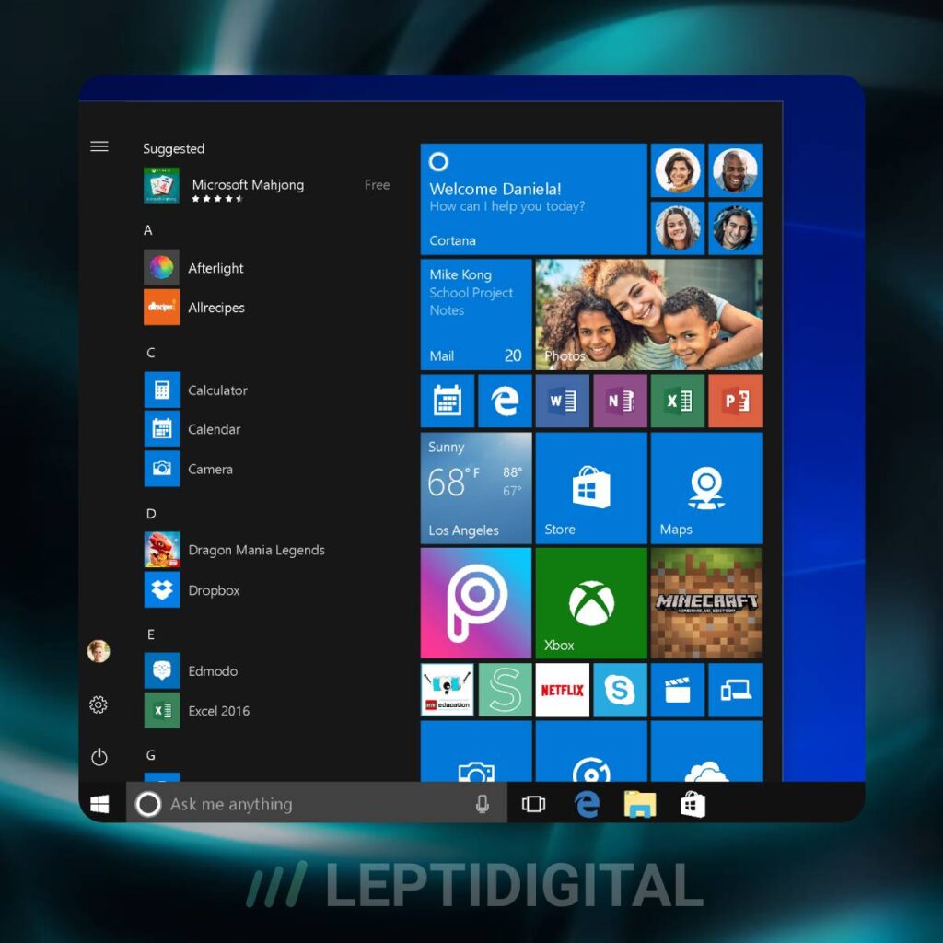Click the Ask me anything search box
Screen dimensions: 943x943
tap(317, 804)
